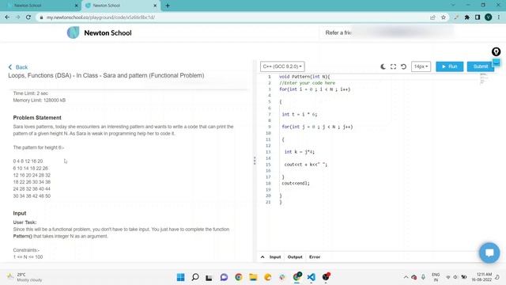Reset code with the circular arrow icon
Viewport: 506px width, 285px height.
[x=403, y=66]
